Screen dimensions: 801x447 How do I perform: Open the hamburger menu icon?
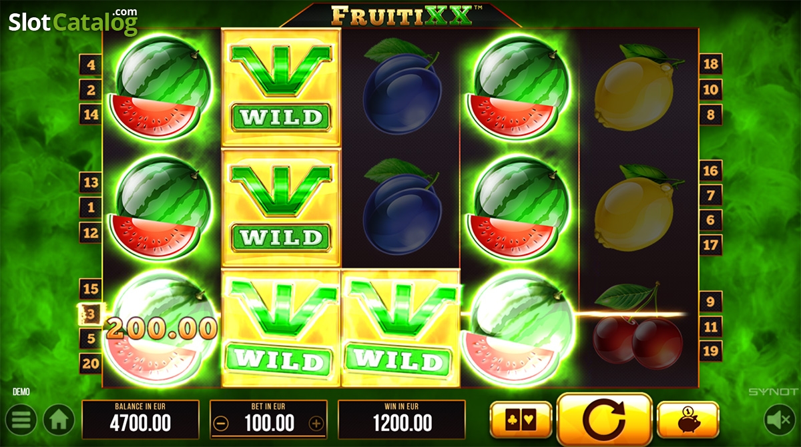pyautogui.click(x=21, y=420)
